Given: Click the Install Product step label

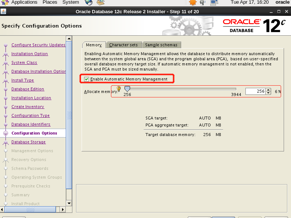Looking at the screenshot, I should (25, 204).
